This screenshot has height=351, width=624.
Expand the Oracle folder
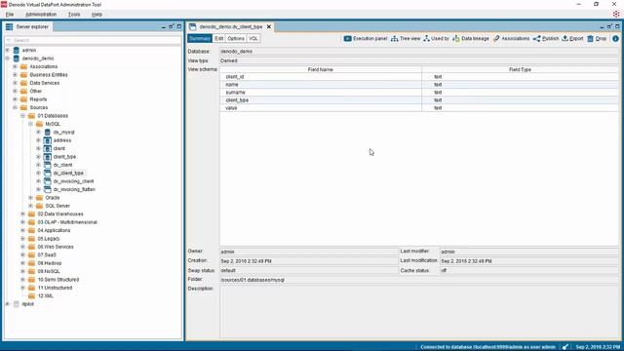click(30, 197)
